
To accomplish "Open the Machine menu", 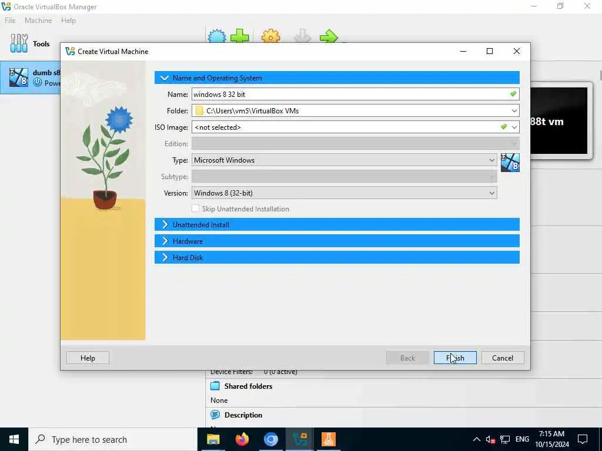I will 38,21.
